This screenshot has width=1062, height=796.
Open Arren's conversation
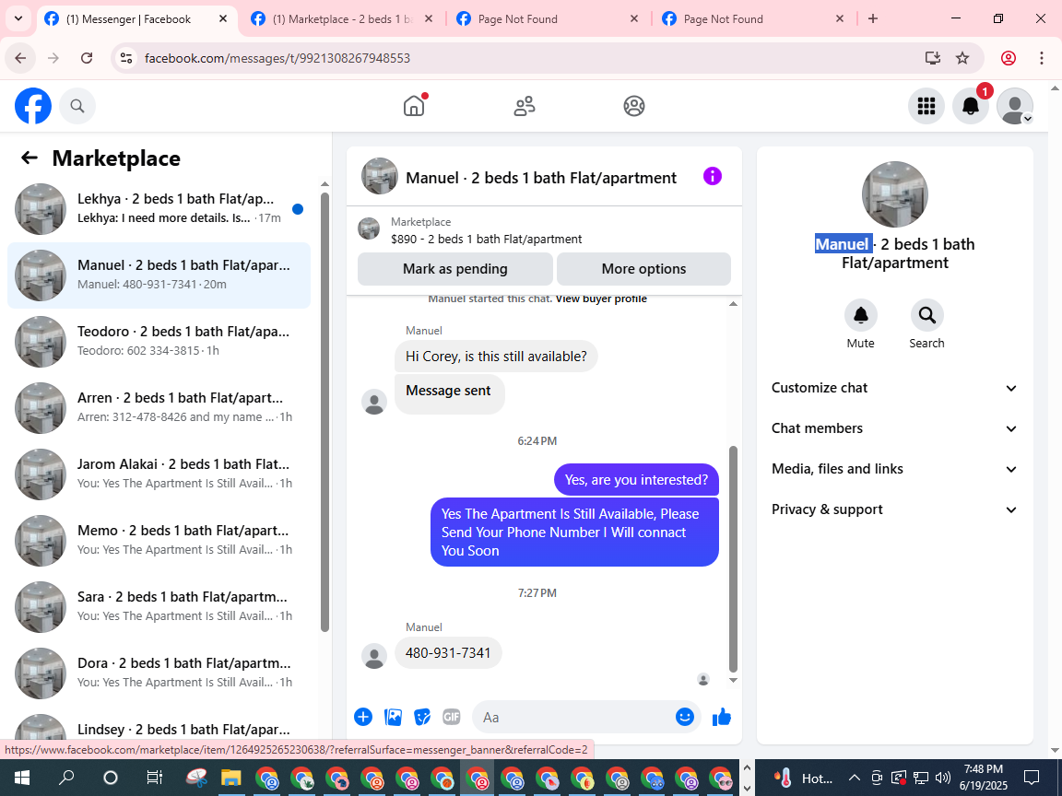click(x=159, y=407)
